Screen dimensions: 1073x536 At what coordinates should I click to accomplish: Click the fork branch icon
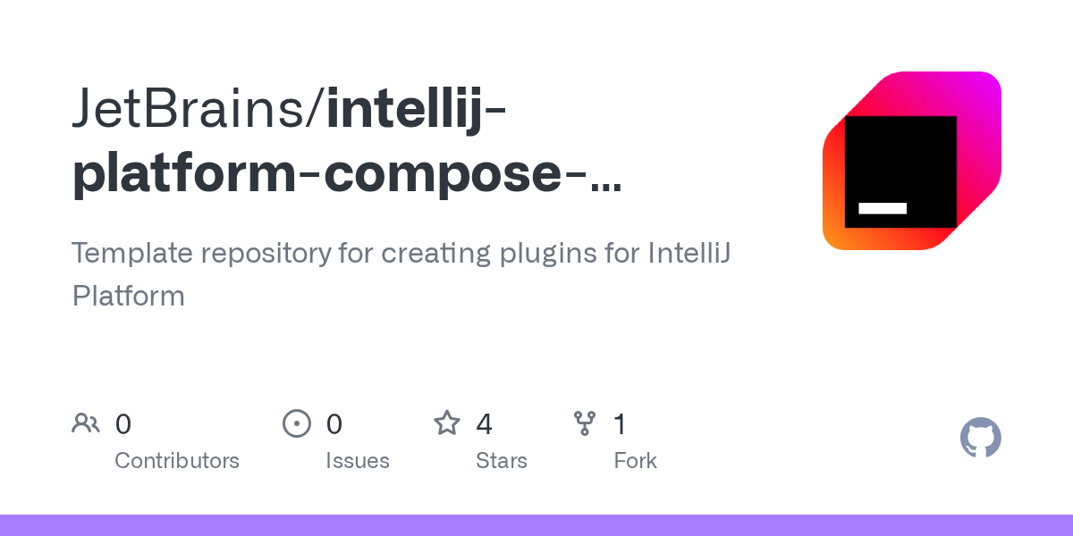pos(585,423)
